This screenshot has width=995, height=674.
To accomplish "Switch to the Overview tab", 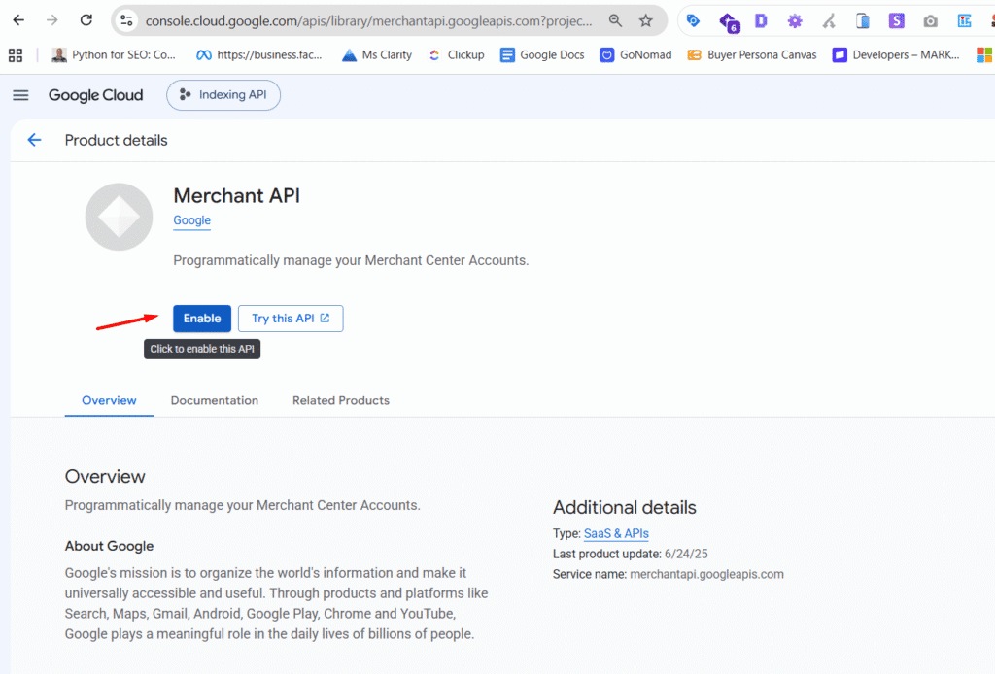I will pyautogui.click(x=109, y=400).
